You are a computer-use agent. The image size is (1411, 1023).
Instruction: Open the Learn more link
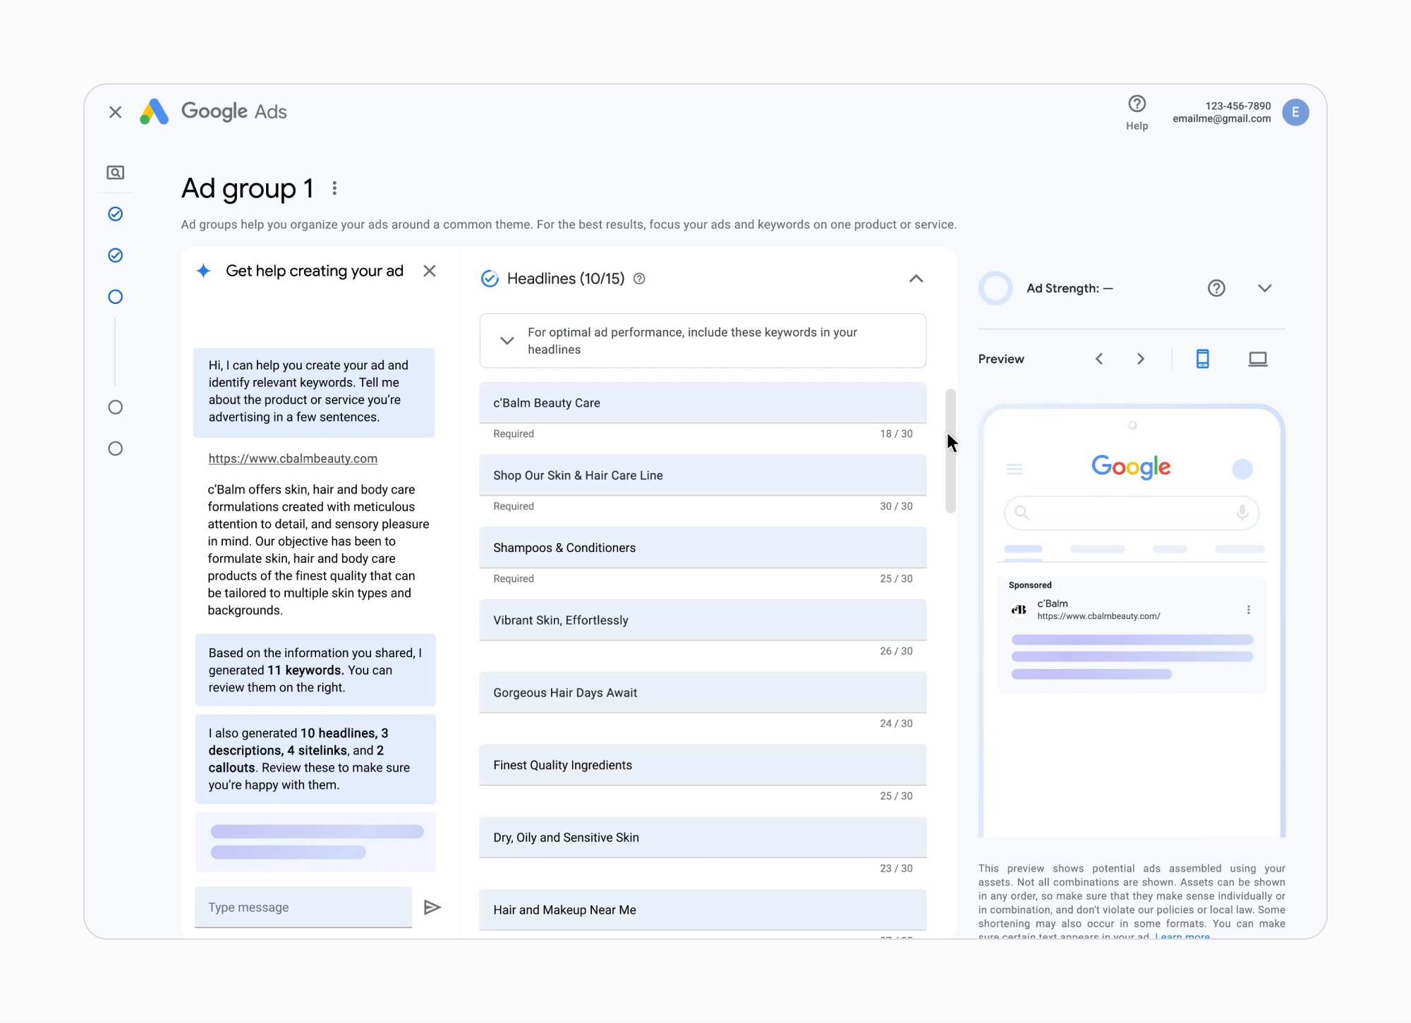1182,936
